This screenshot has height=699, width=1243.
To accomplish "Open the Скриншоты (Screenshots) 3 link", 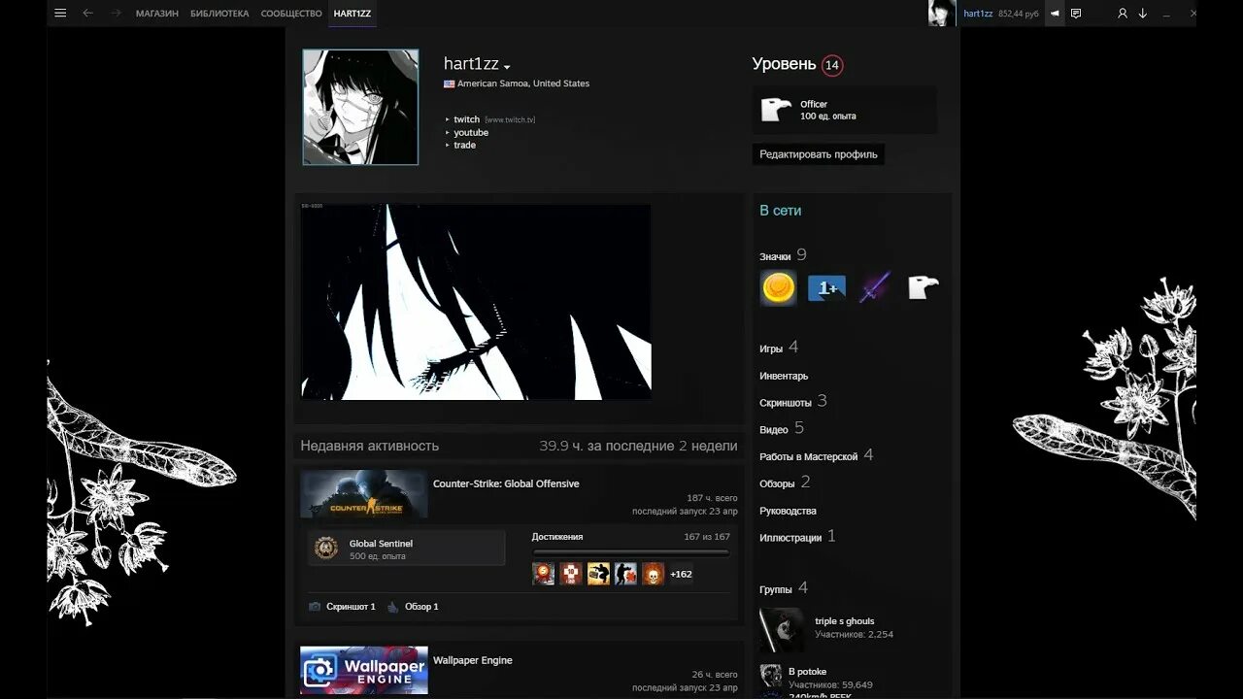I will tap(793, 402).
